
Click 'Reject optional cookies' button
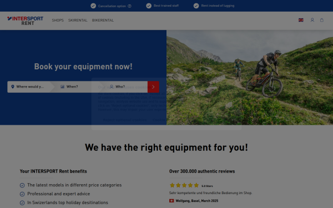125,120
